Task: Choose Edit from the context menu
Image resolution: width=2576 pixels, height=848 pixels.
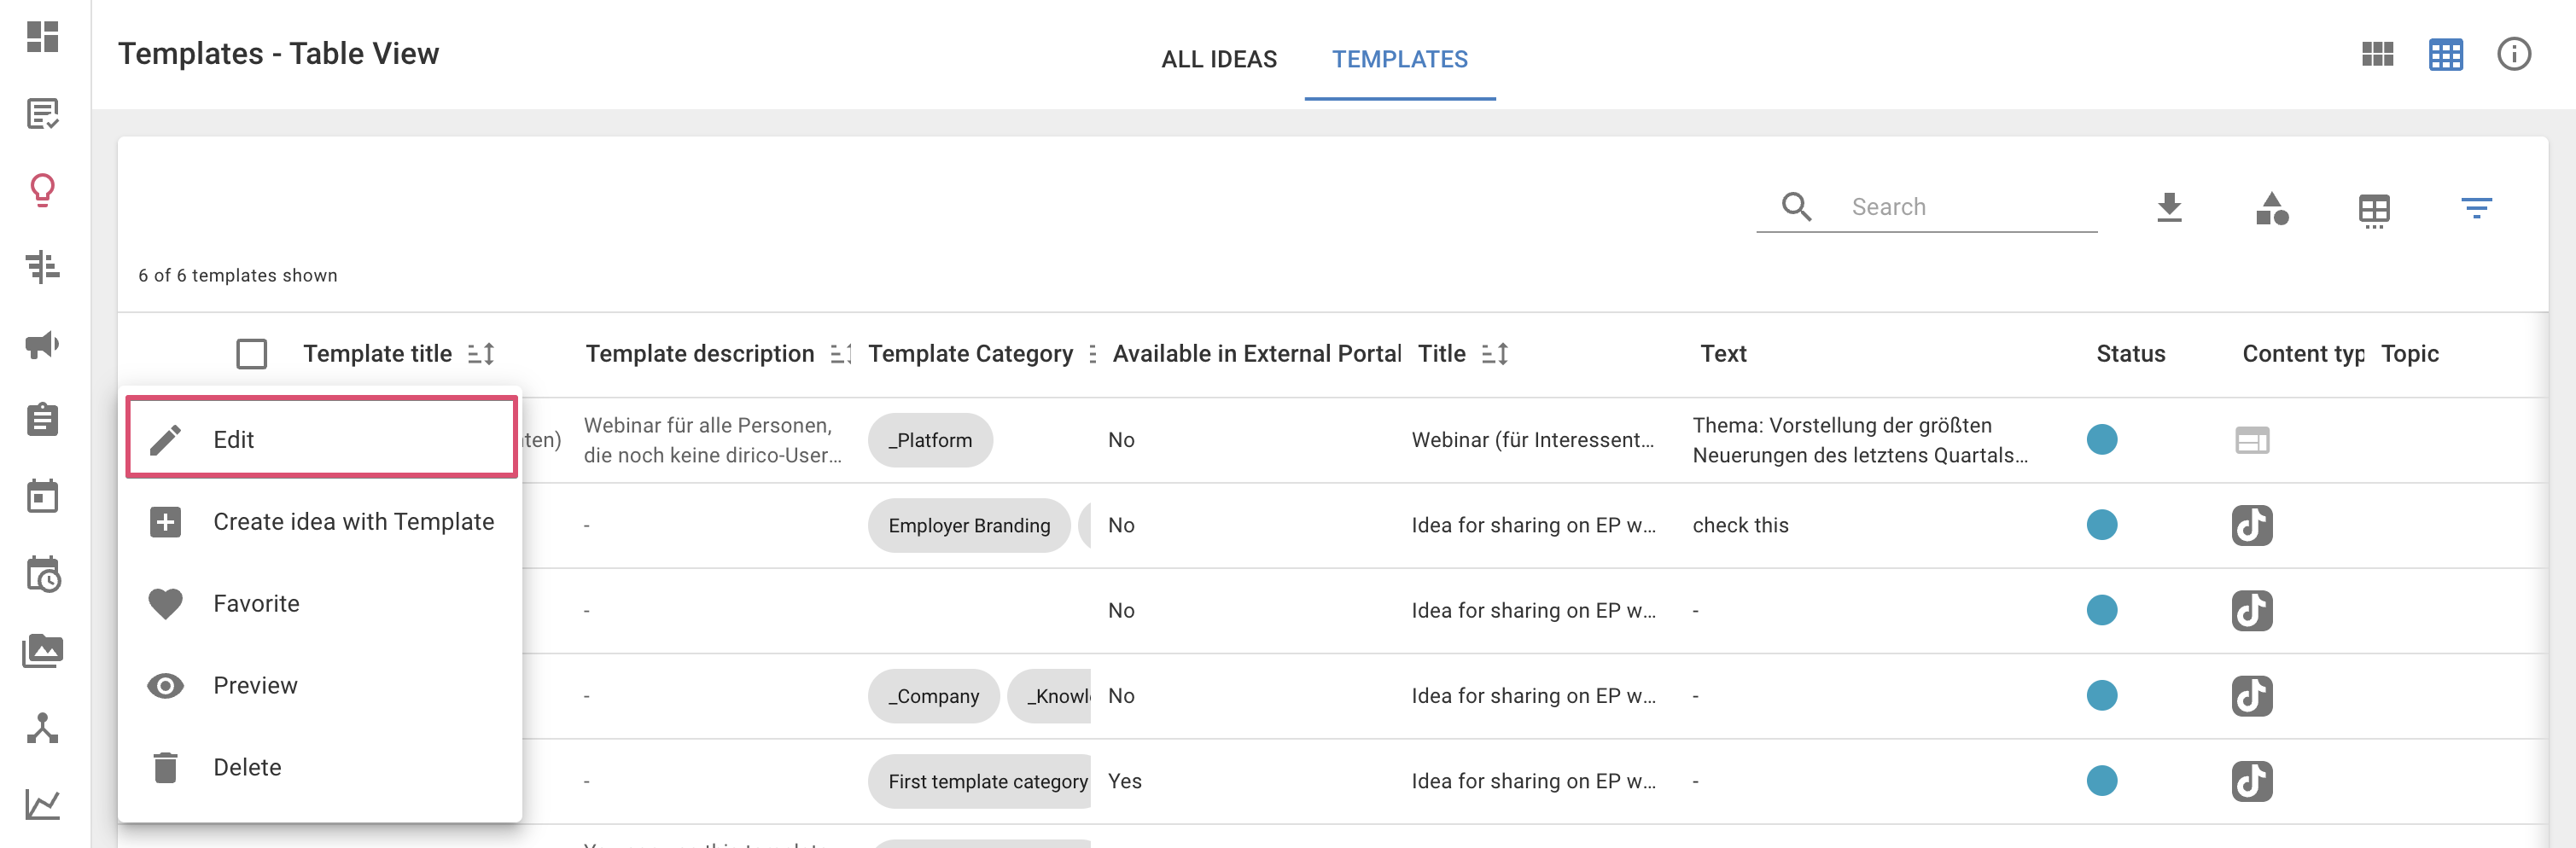Action: pyautogui.click(x=321, y=438)
